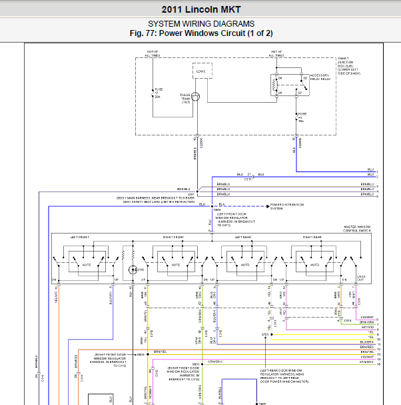
Task: Click the 'BLU/ORG' wire label at line 11
Action: pyautogui.click(x=367, y=342)
